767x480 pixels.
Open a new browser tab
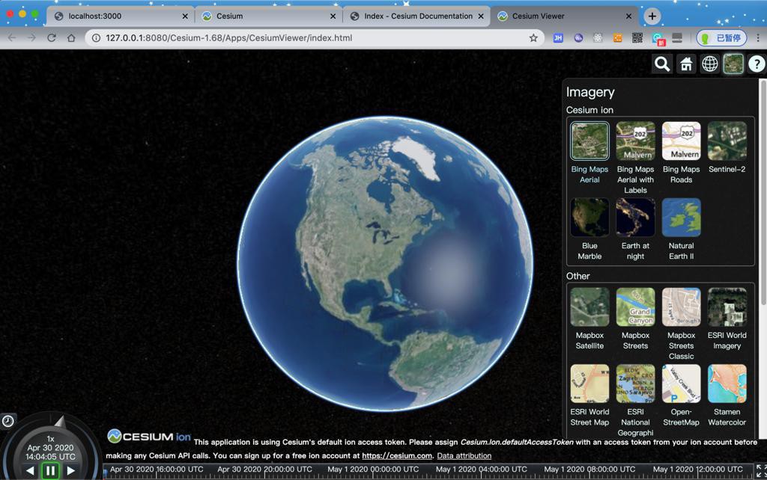tap(652, 16)
